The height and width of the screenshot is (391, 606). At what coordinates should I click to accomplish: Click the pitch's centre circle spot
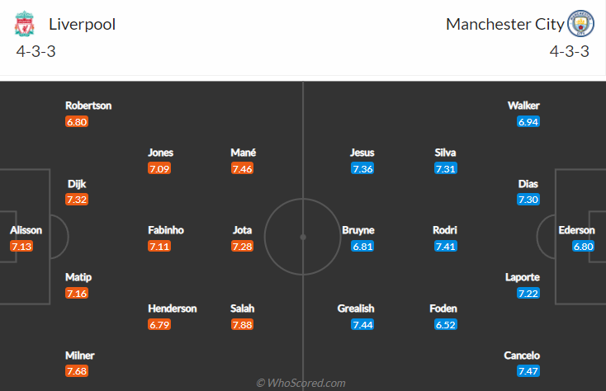tap(303, 237)
